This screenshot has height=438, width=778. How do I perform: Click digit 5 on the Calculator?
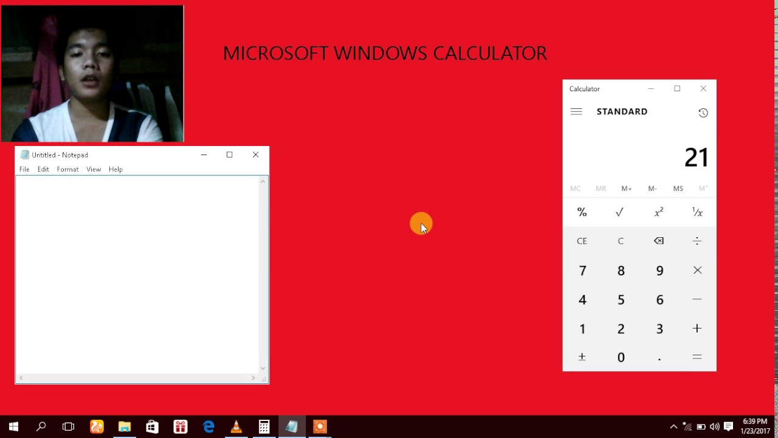point(621,300)
